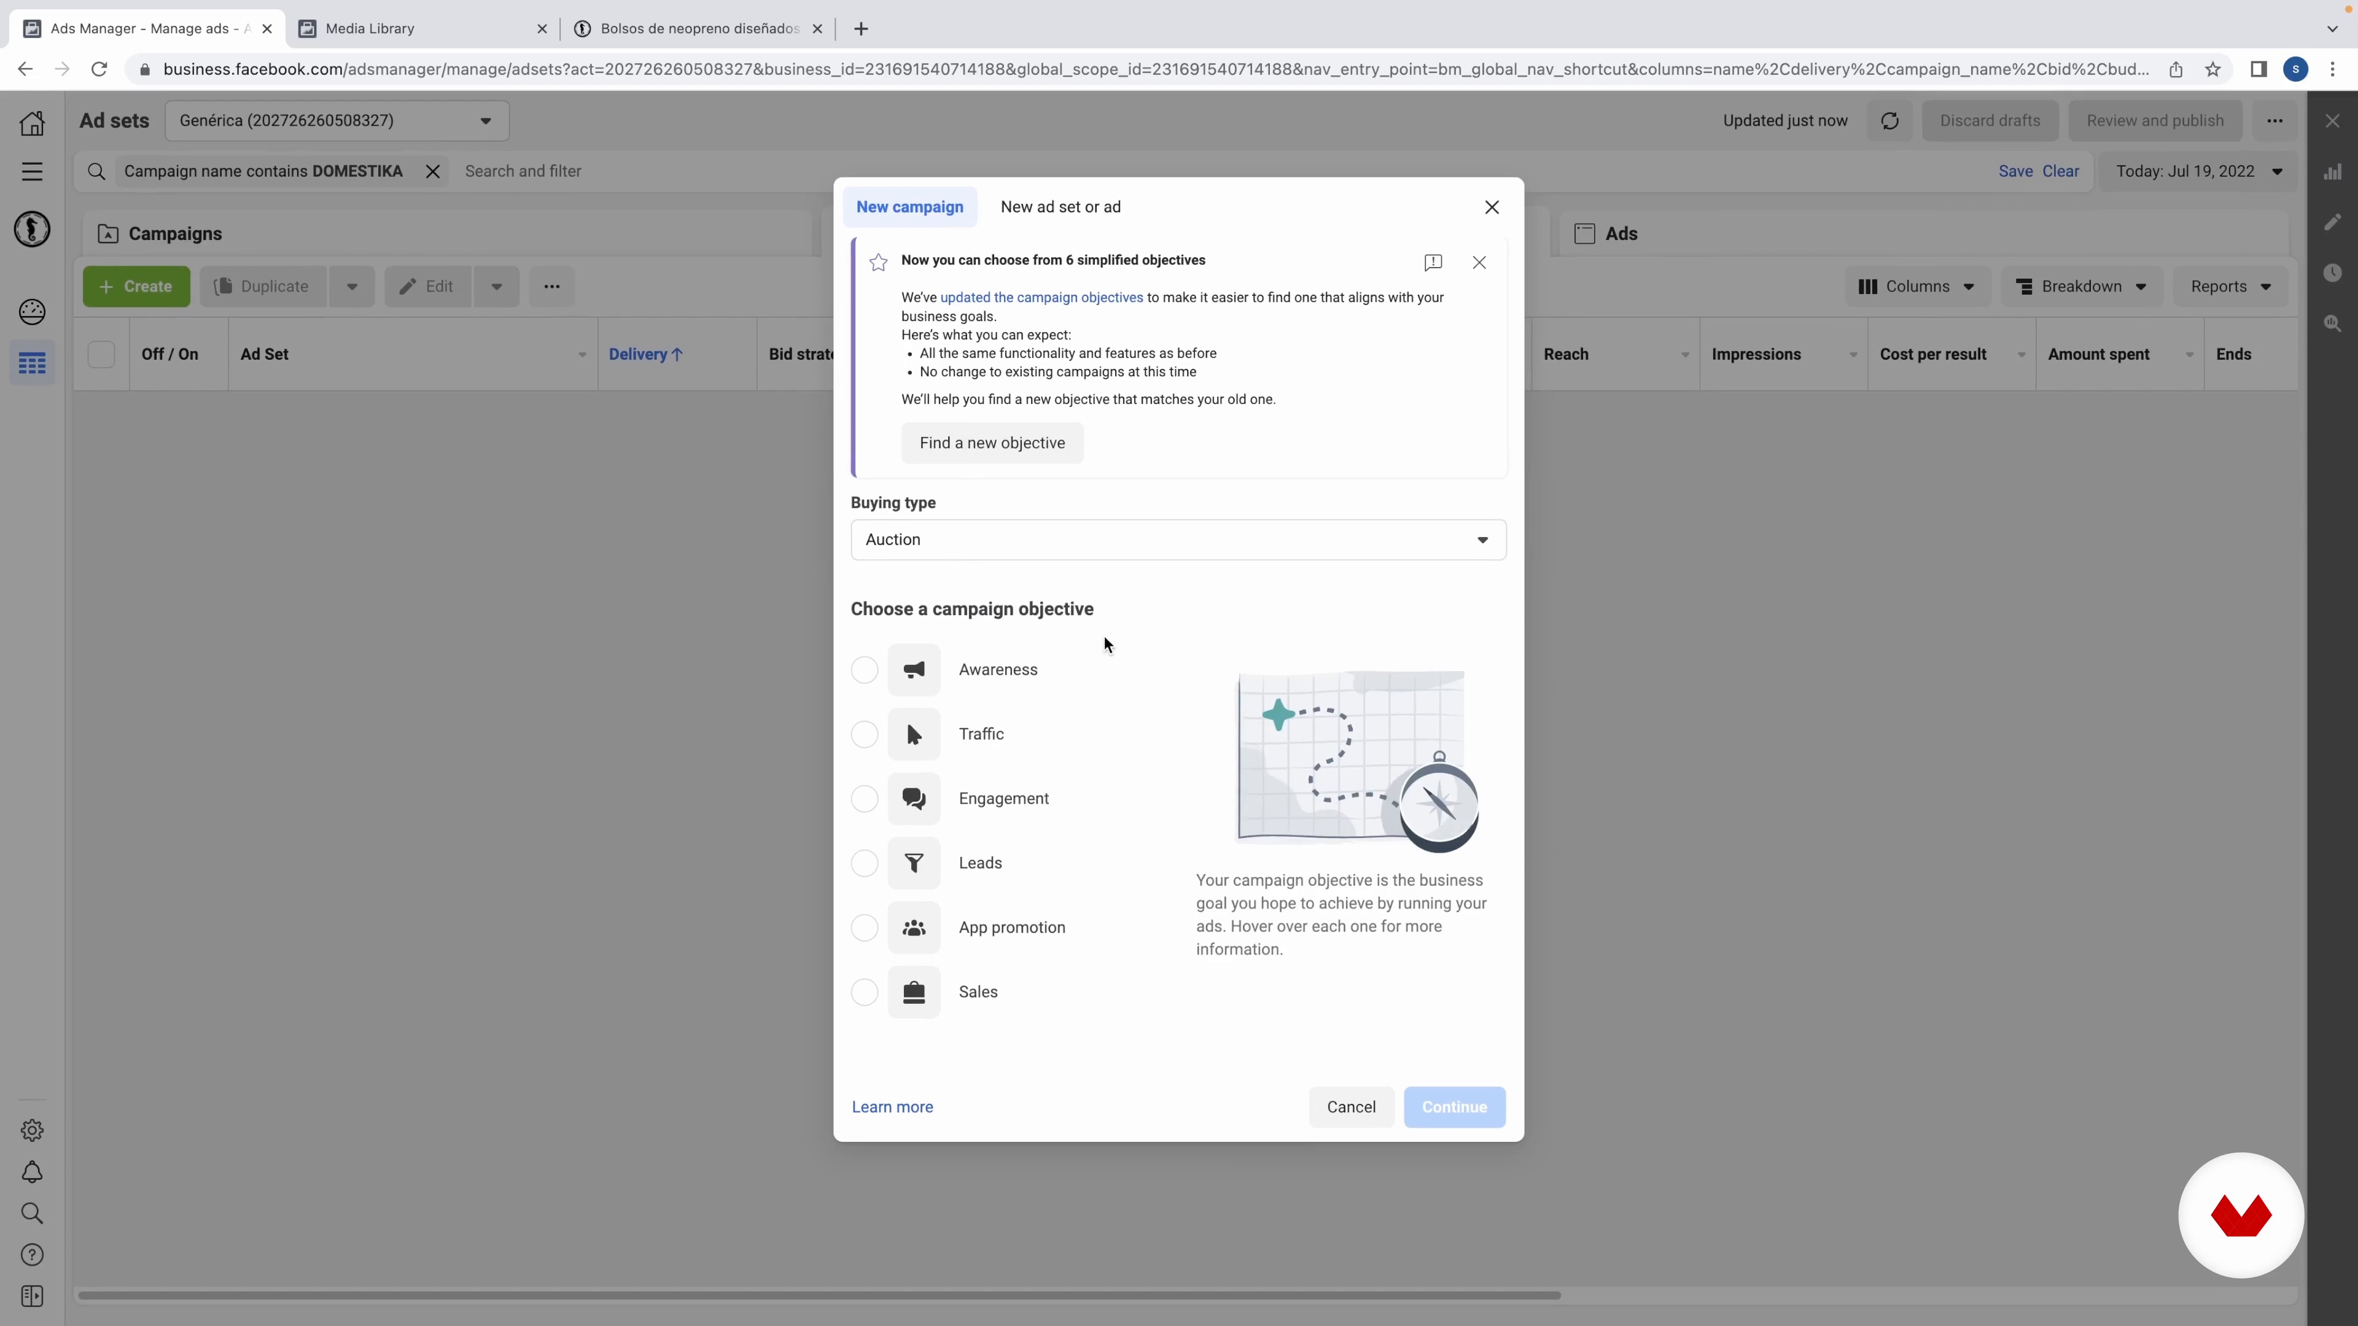The image size is (2358, 1326).
Task: Open charts icon in right side rail
Action: point(2332,172)
